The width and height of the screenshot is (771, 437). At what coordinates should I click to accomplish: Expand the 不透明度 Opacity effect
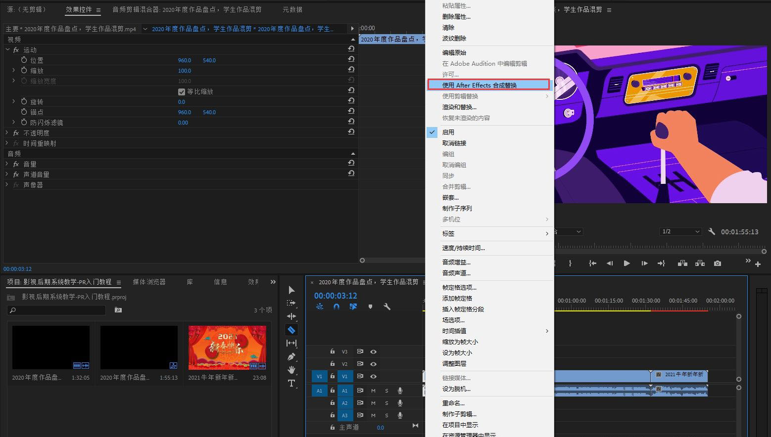7,132
